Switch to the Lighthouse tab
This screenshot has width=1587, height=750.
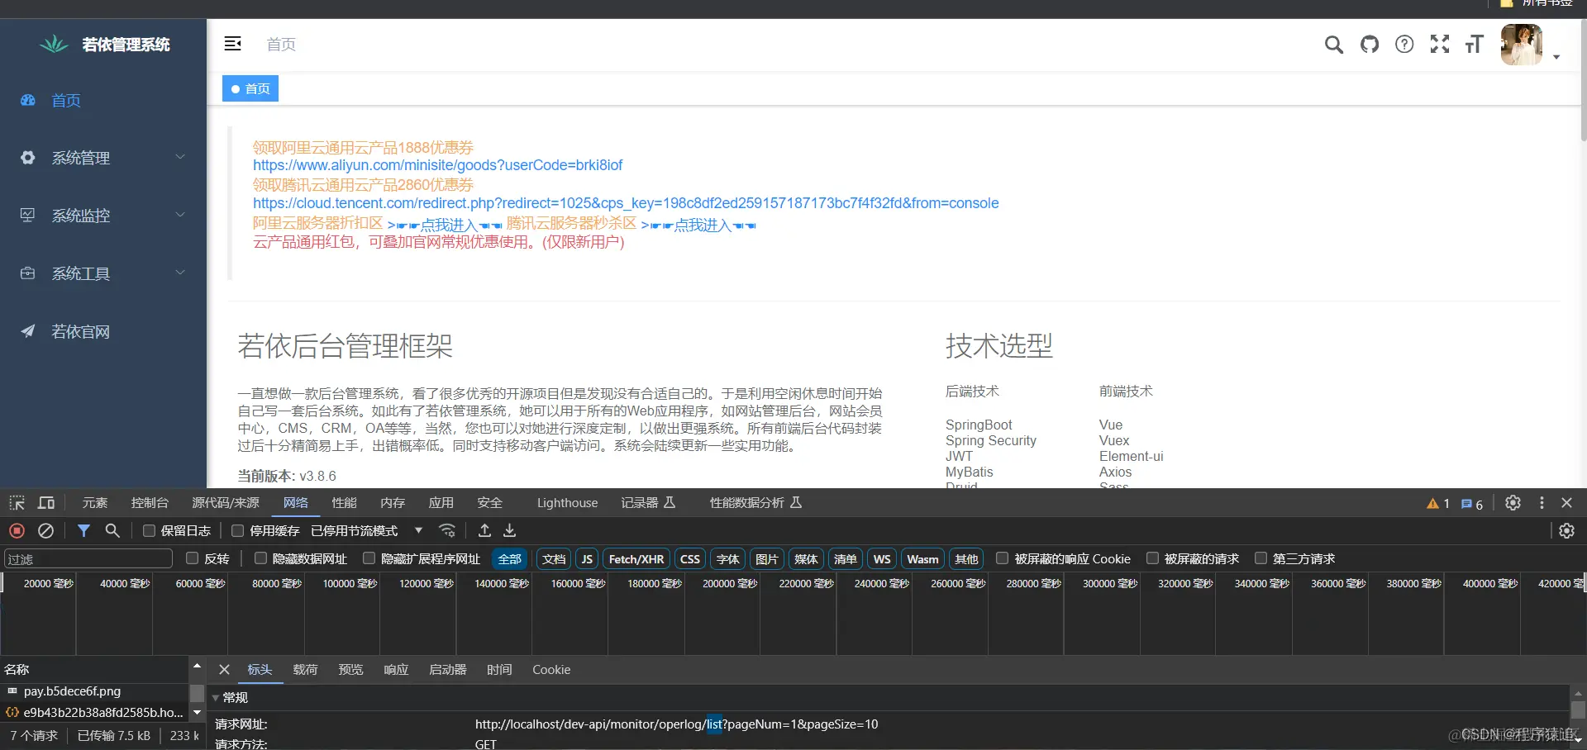tap(567, 503)
